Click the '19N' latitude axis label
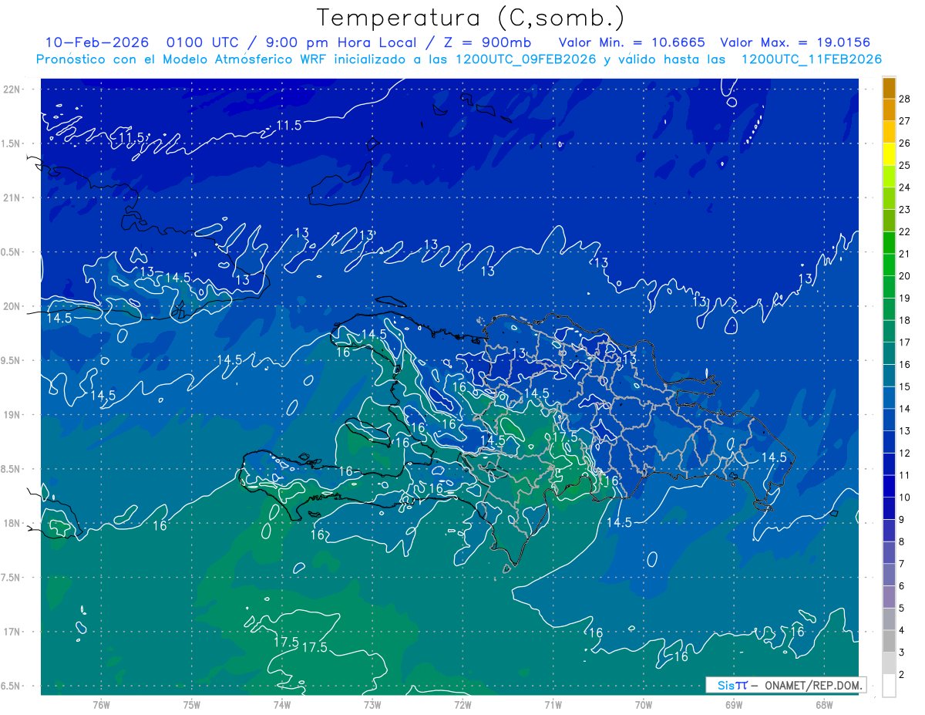The width and height of the screenshot is (925, 715). (x=11, y=415)
